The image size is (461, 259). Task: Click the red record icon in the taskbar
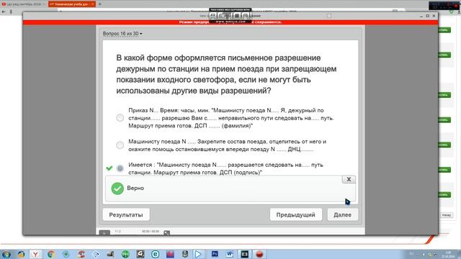(x=259, y=254)
